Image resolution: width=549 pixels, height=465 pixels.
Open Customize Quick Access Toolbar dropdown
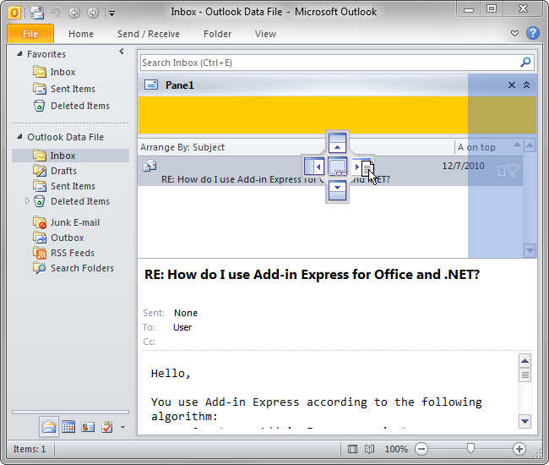(x=111, y=14)
